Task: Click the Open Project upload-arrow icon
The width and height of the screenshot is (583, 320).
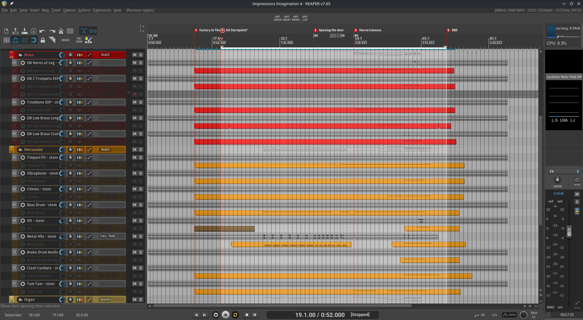Action: (x=15, y=31)
